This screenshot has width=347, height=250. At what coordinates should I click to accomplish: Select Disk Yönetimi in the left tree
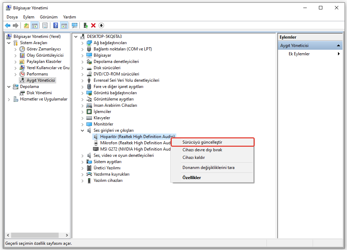click(39, 93)
